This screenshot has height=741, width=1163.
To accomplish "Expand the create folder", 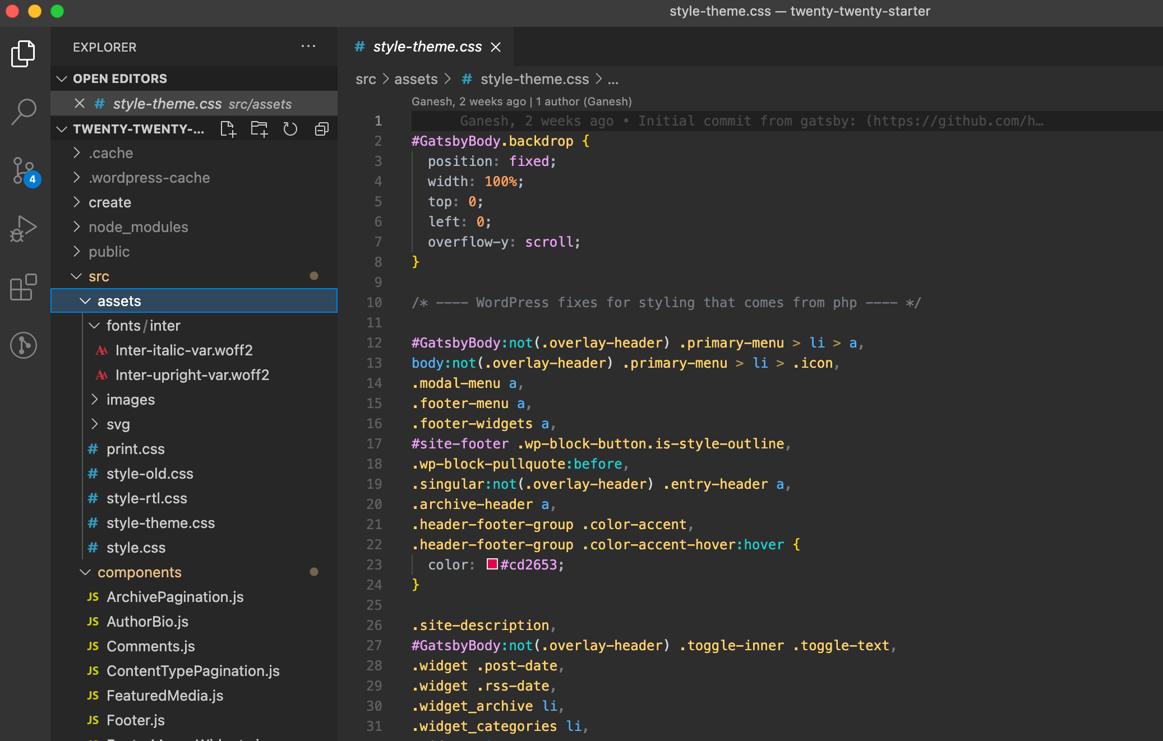I will (194, 202).
